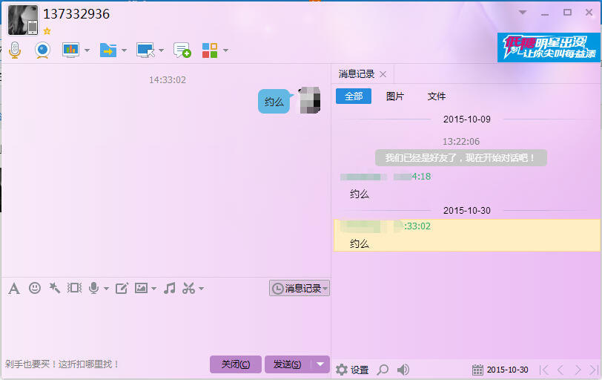Screen dimensions: 602x380
Task: Click the 发送(S) send button
Action: [287, 364]
